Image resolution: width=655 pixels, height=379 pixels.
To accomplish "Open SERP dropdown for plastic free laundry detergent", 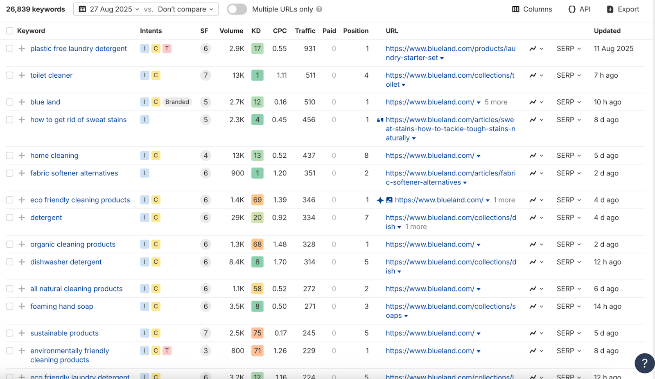I will (569, 49).
